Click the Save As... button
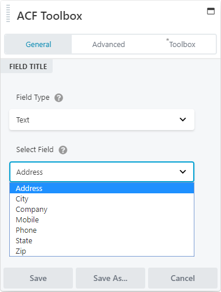 [110, 278]
